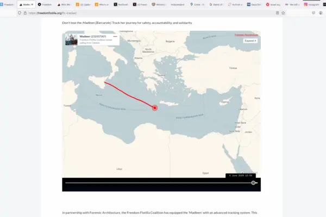Click the Libya label on the map

pos(119,169)
